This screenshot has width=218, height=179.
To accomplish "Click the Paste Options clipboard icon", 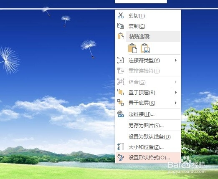I will (x=121, y=36).
